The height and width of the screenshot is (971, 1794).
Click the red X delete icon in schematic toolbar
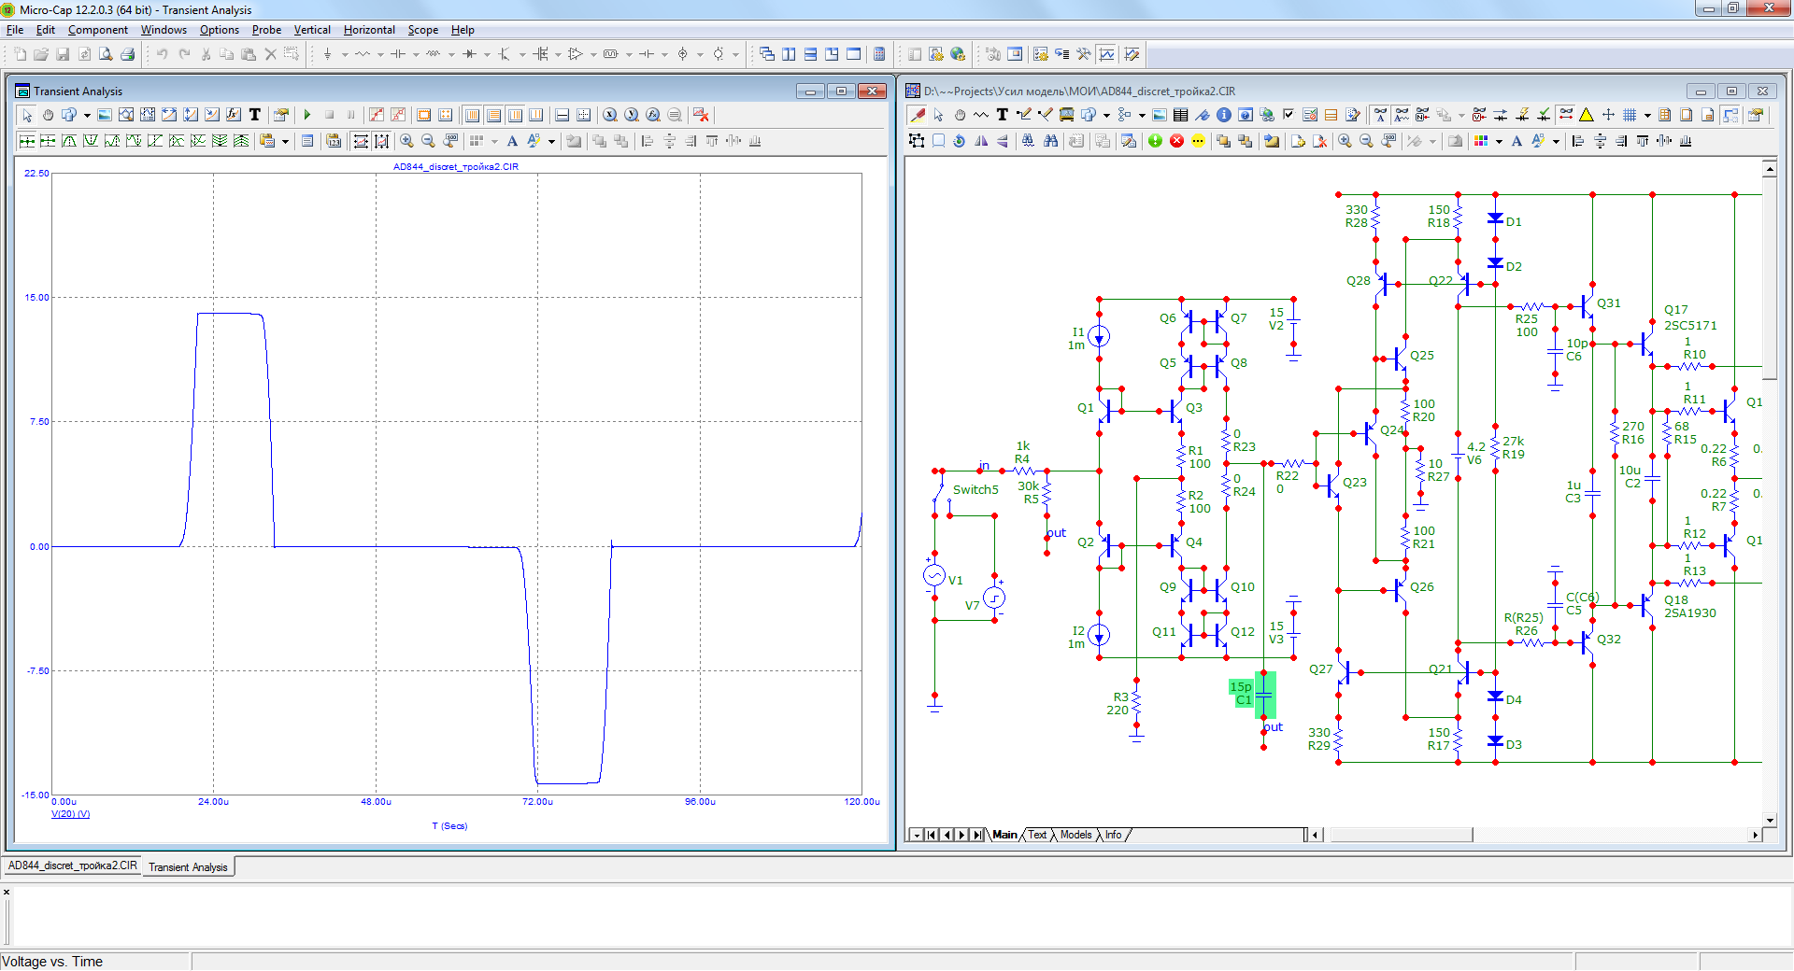click(x=1176, y=141)
